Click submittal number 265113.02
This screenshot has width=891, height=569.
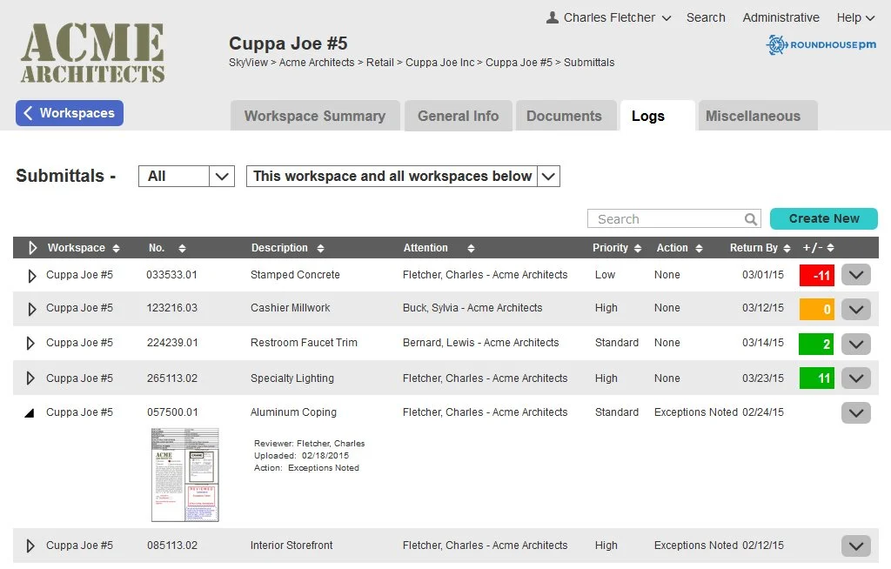click(x=172, y=378)
